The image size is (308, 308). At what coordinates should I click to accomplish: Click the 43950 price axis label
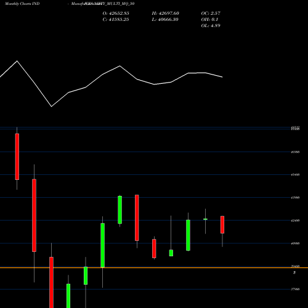pyautogui.click(x=295, y=198)
